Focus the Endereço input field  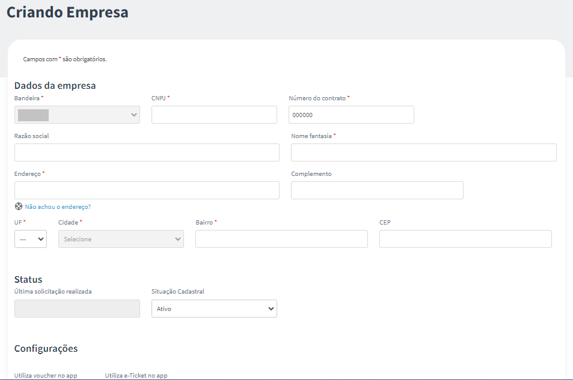tap(147, 190)
